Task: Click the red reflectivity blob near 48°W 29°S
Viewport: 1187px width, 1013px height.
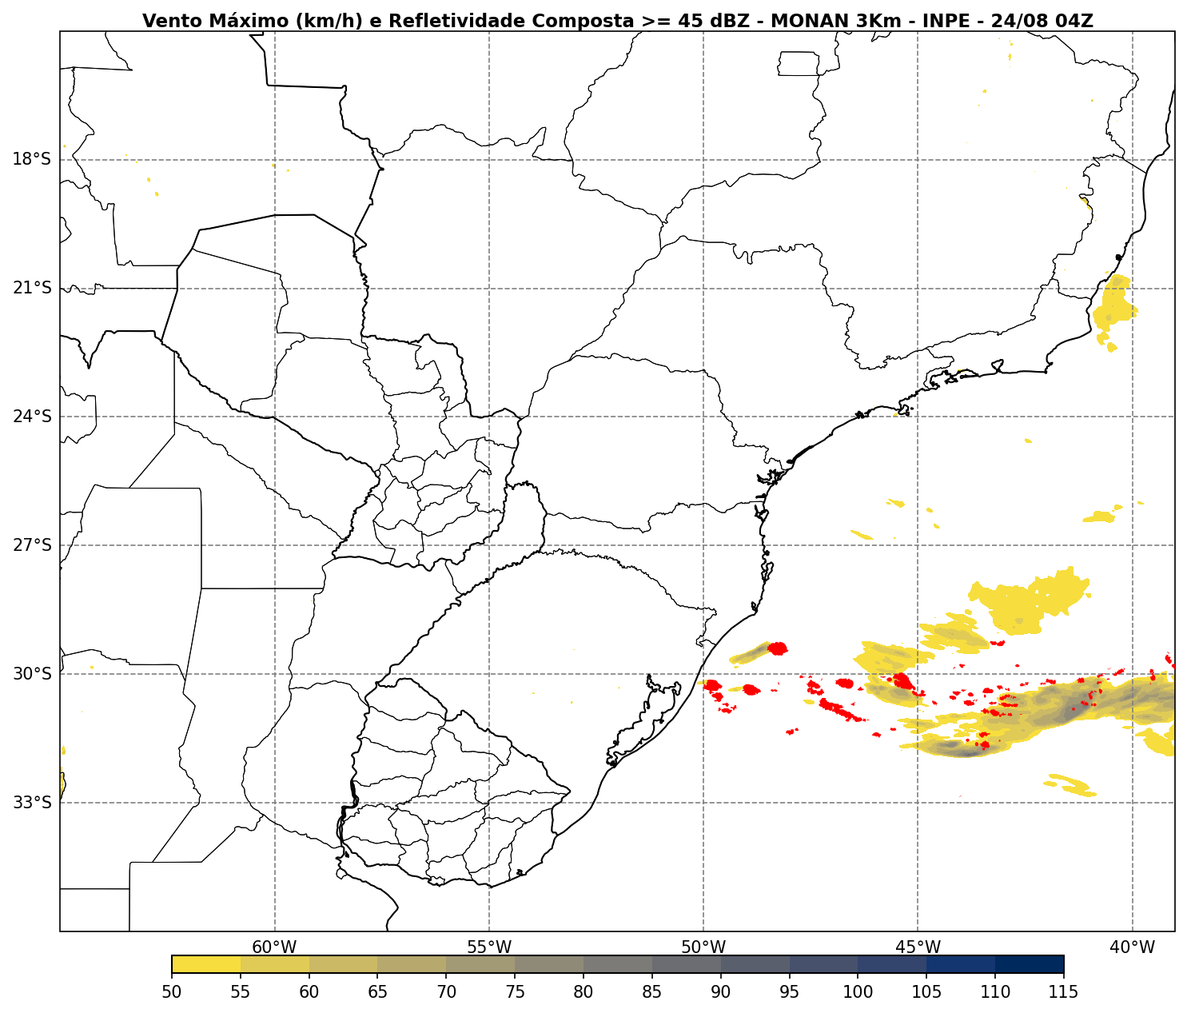Action: [776, 648]
